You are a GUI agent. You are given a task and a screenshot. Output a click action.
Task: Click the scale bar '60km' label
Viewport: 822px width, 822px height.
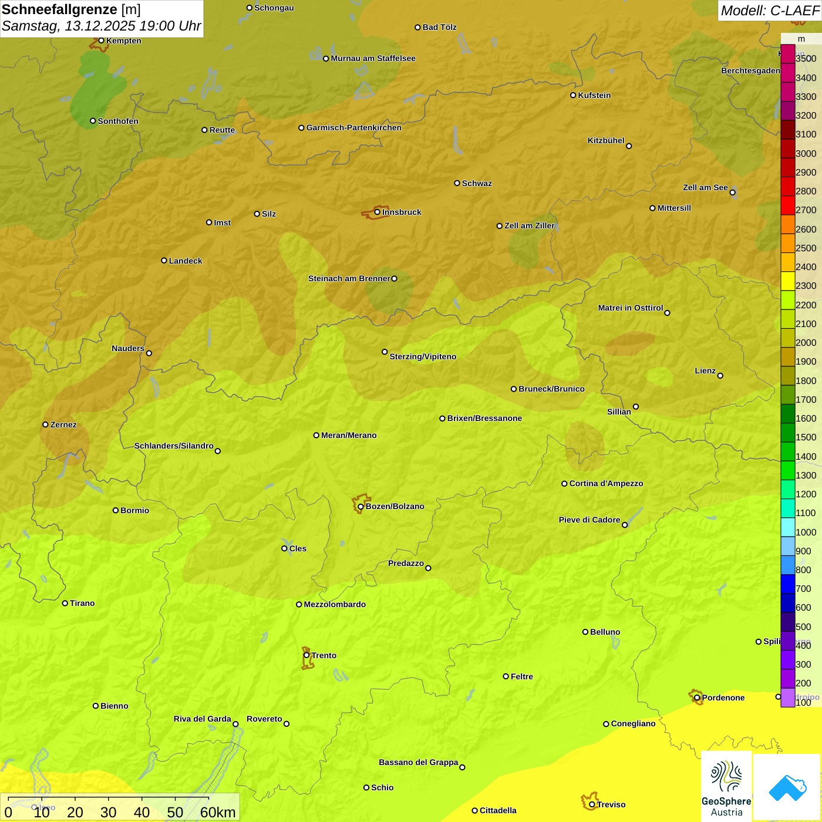pyautogui.click(x=218, y=812)
